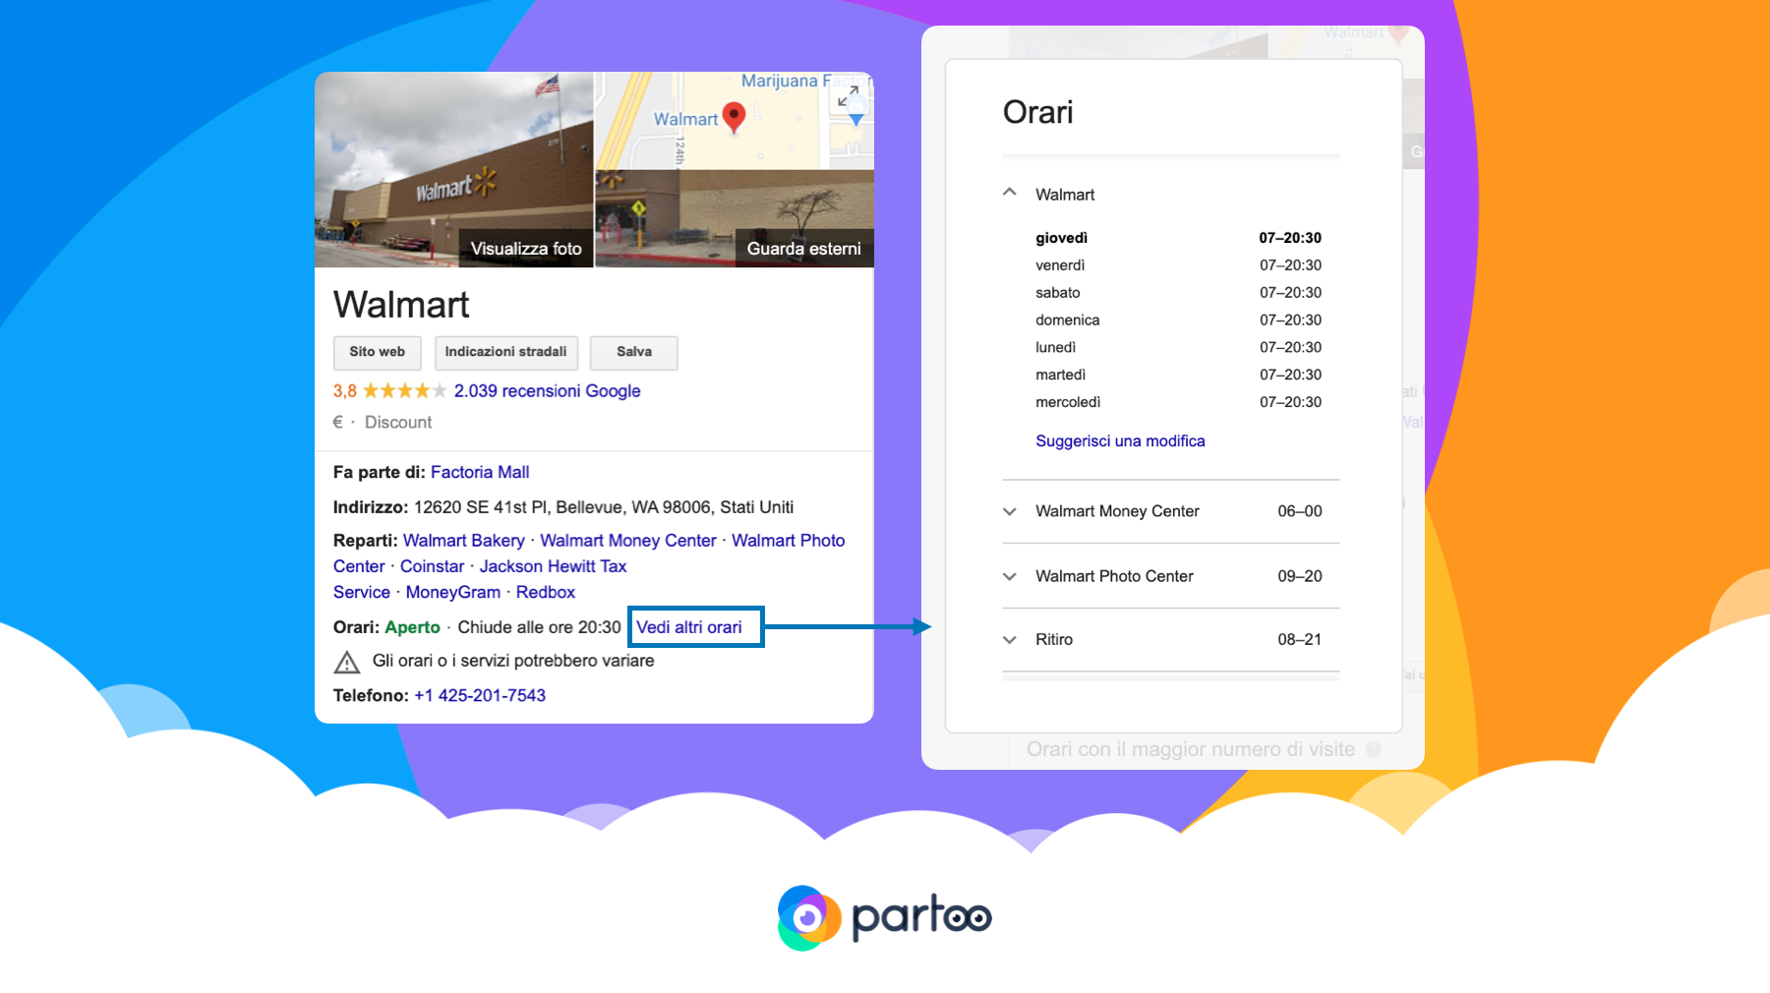The width and height of the screenshot is (1770, 993).
Task: Click the Orari heading in the panel
Action: point(1037,112)
